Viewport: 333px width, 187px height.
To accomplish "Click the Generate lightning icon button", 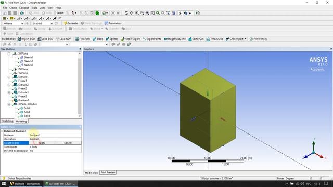I will [x=71, y=23].
